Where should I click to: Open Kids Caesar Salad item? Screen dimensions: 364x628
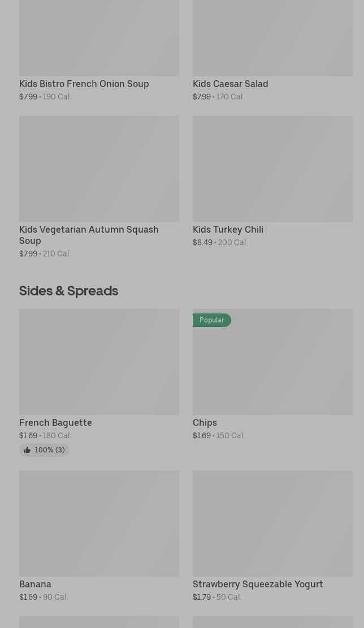pyautogui.click(x=230, y=84)
